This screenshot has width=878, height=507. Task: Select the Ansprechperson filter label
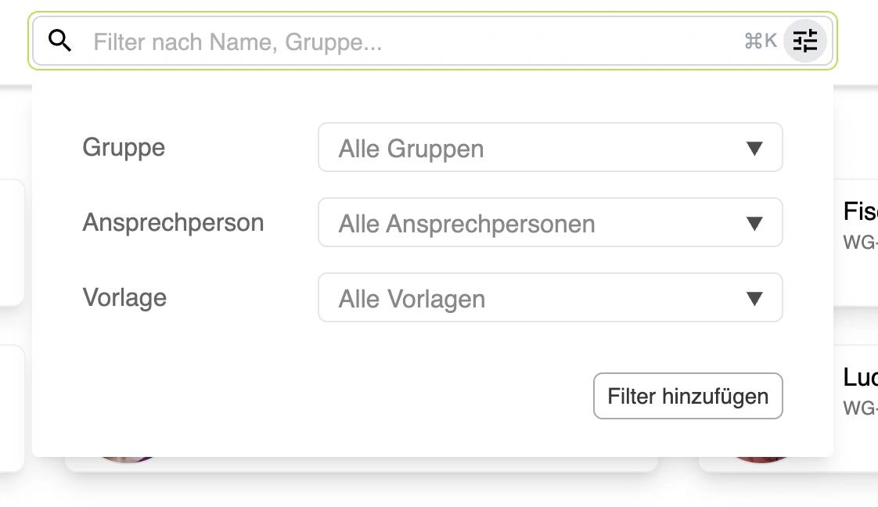[x=173, y=223]
